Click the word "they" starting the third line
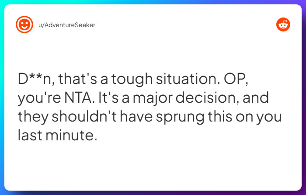306x195 pixels. 33,117
